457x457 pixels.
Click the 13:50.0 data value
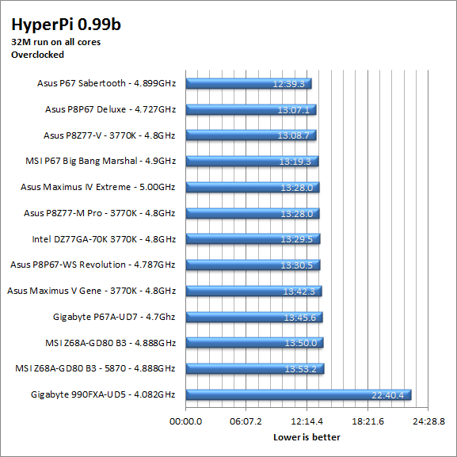pos(301,343)
